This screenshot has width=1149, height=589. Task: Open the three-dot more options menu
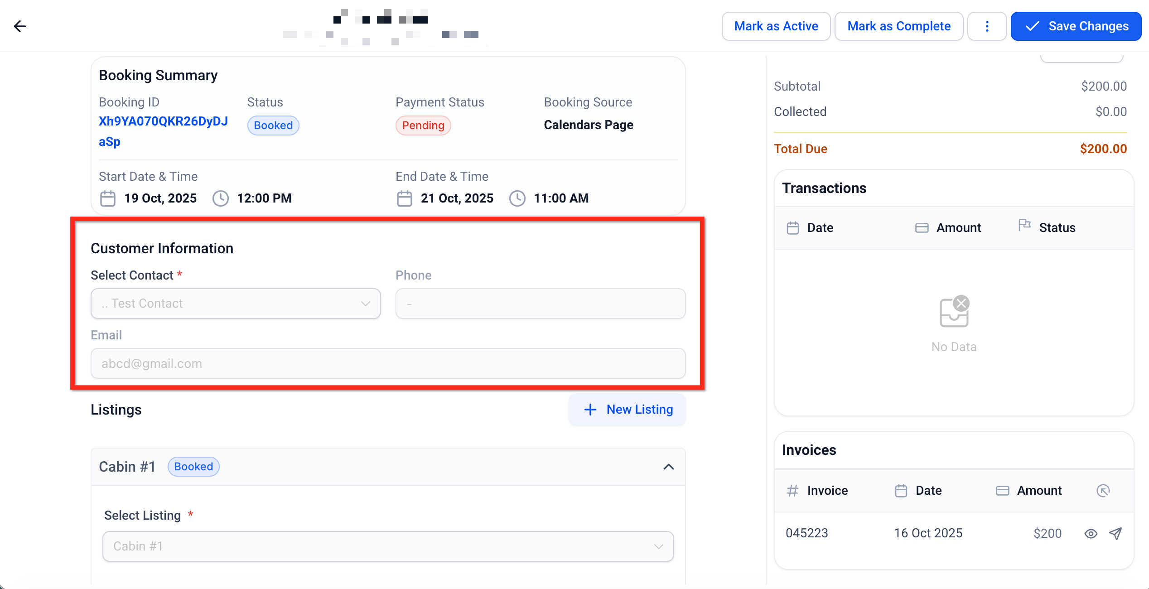click(x=987, y=26)
